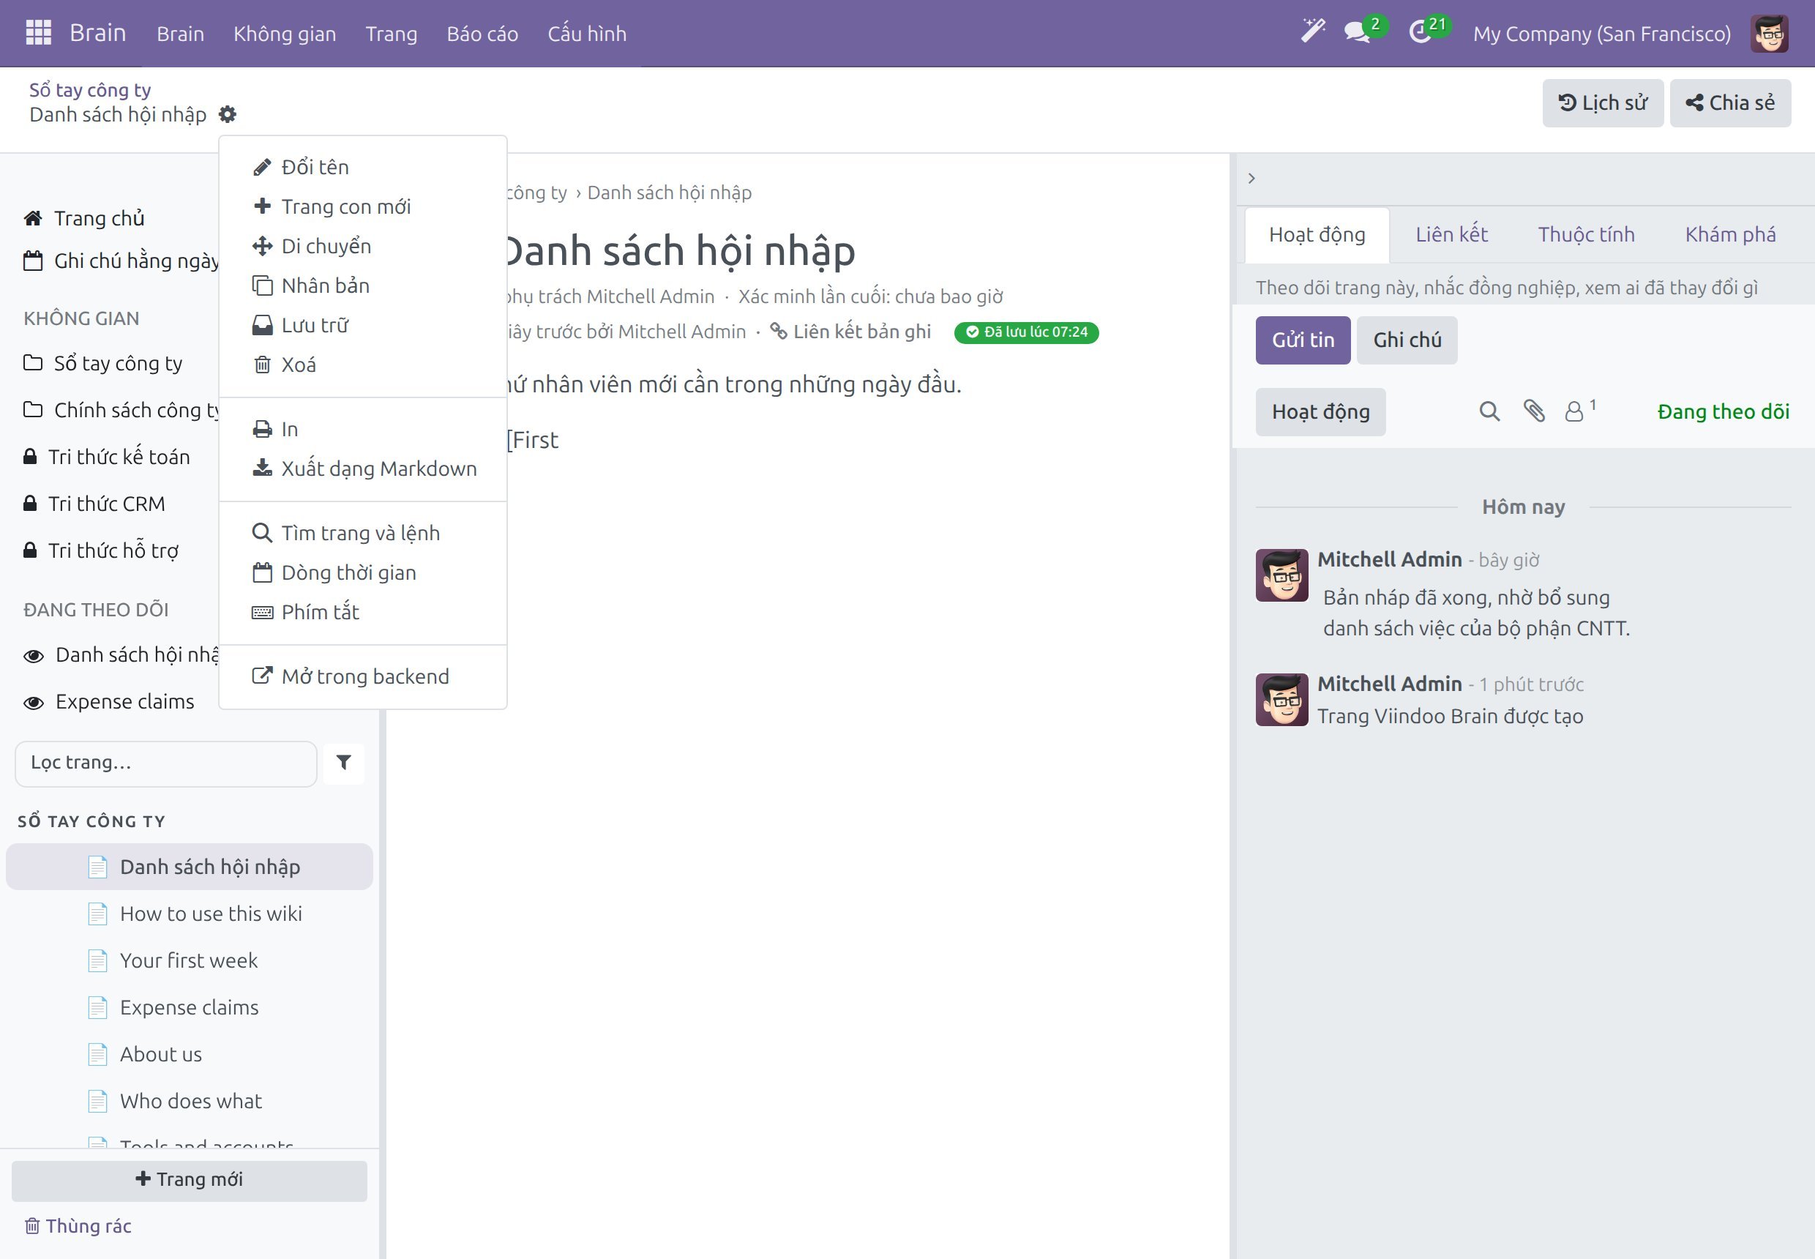Click the paperclip attachments icon
The height and width of the screenshot is (1259, 1815).
pyautogui.click(x=1533, y=411)
